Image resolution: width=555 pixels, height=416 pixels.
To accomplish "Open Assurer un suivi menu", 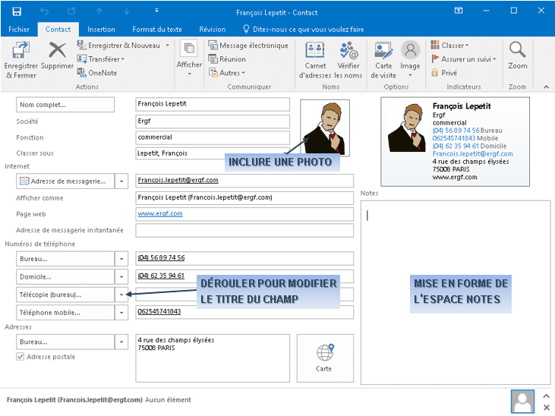I will tap(464, 59).
